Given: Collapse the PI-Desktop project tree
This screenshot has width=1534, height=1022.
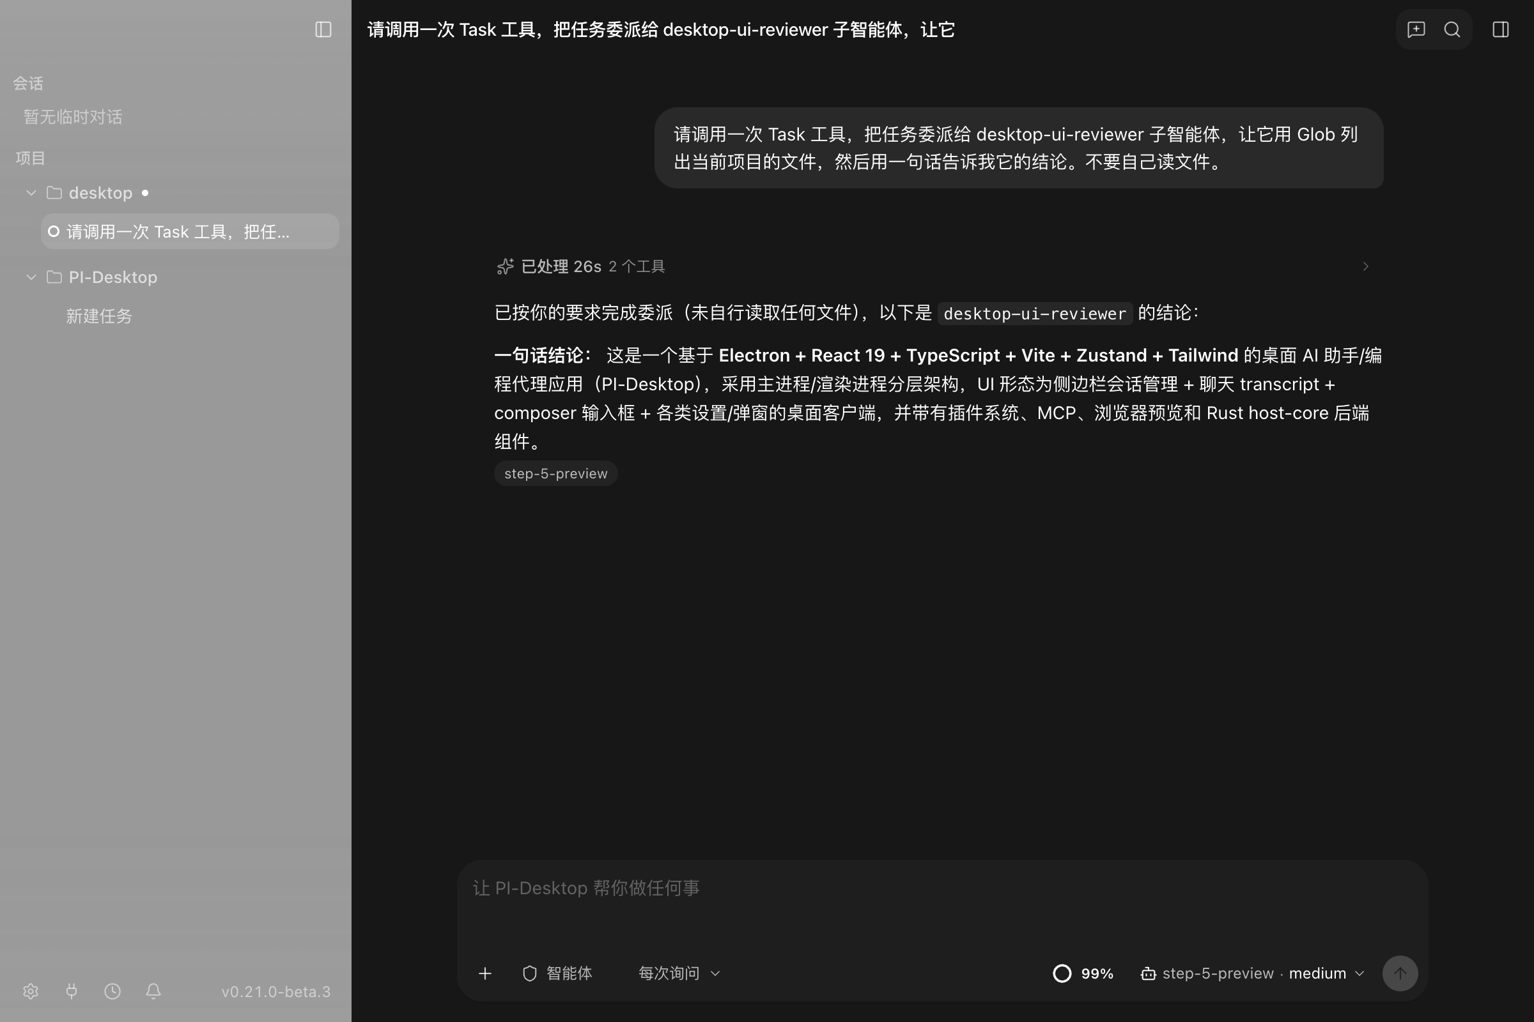Looking at the screenshot, I should (x=31, y=277).
